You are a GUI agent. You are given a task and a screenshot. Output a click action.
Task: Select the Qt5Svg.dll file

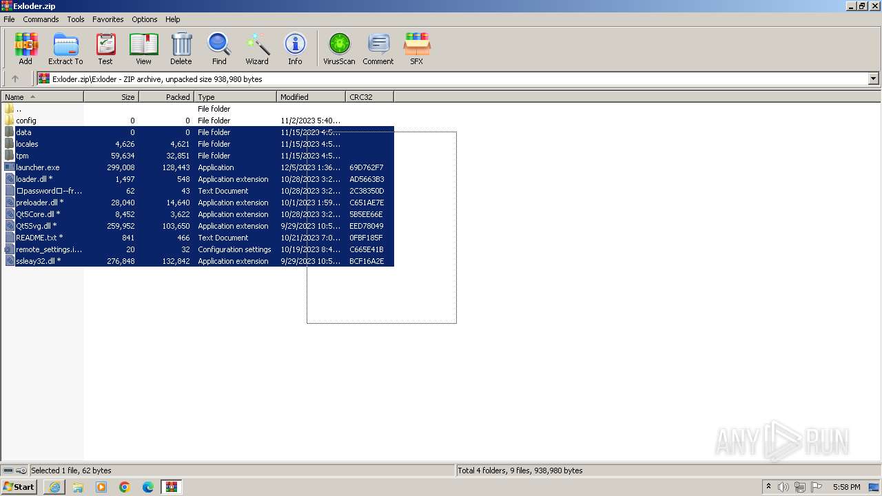197,226
